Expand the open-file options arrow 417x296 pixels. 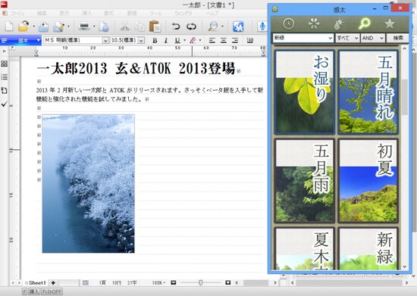coord(34,26)
